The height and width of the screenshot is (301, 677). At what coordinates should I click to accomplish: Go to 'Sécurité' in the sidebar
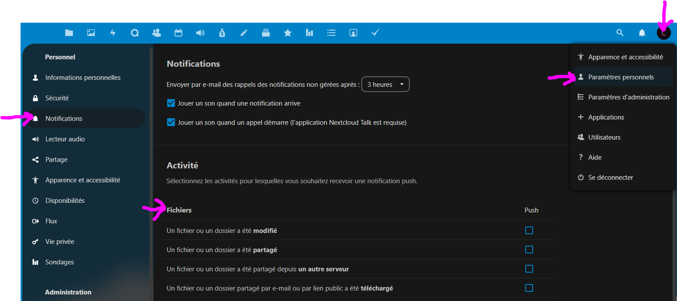tap(57, 98)
